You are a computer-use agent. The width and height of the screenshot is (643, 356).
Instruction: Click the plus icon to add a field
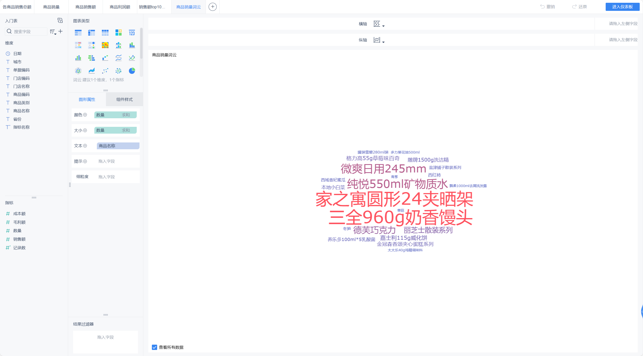61,31
